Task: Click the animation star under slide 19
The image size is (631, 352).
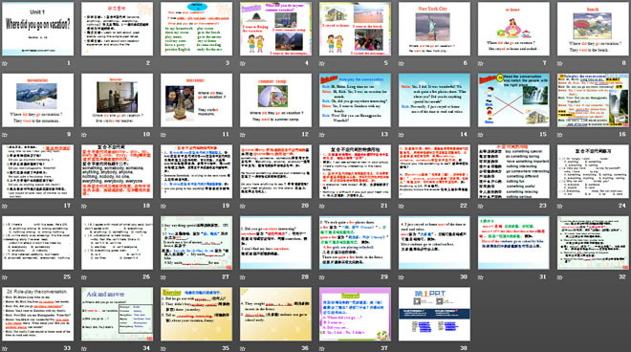Action: point(163,206)
